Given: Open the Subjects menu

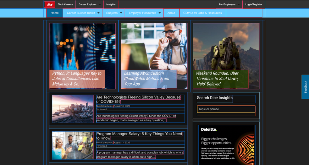Looking at the screenshot, I should click(112, 13).
